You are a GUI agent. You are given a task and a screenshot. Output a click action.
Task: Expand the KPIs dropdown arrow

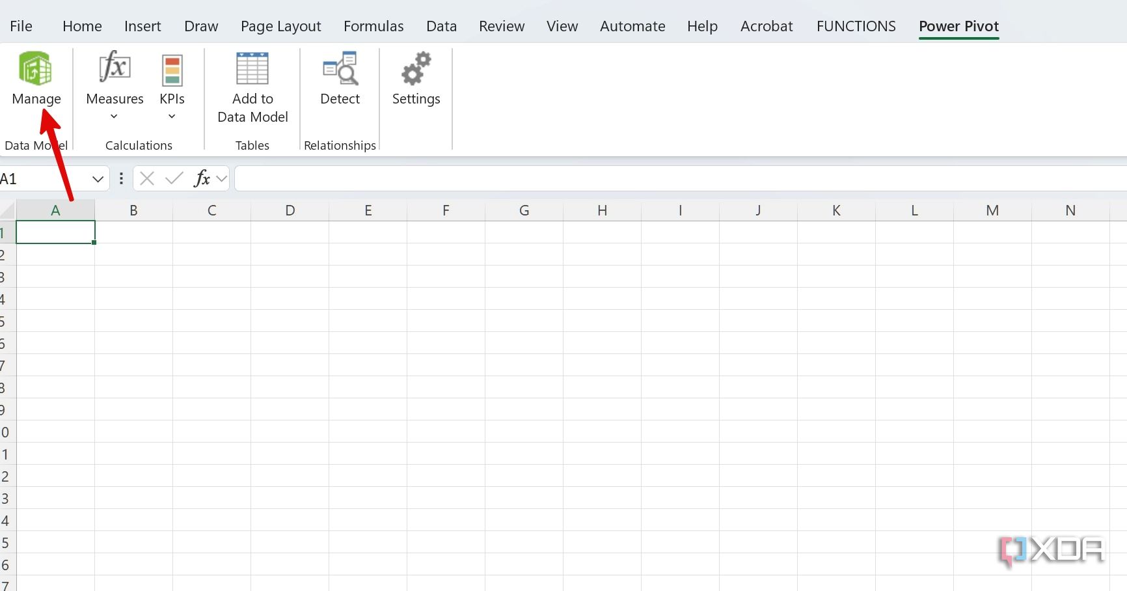tap(171, 116)
